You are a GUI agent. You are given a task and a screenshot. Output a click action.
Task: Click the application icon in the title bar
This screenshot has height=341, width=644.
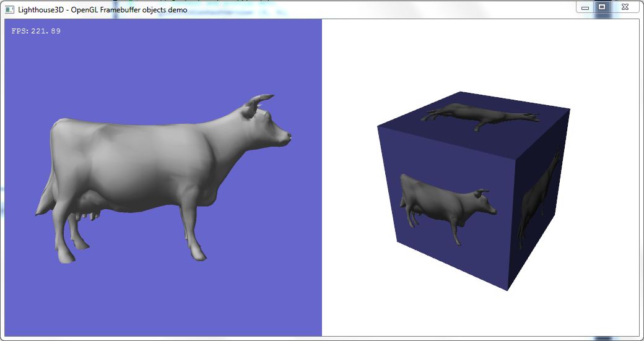[x=9, y=9]
